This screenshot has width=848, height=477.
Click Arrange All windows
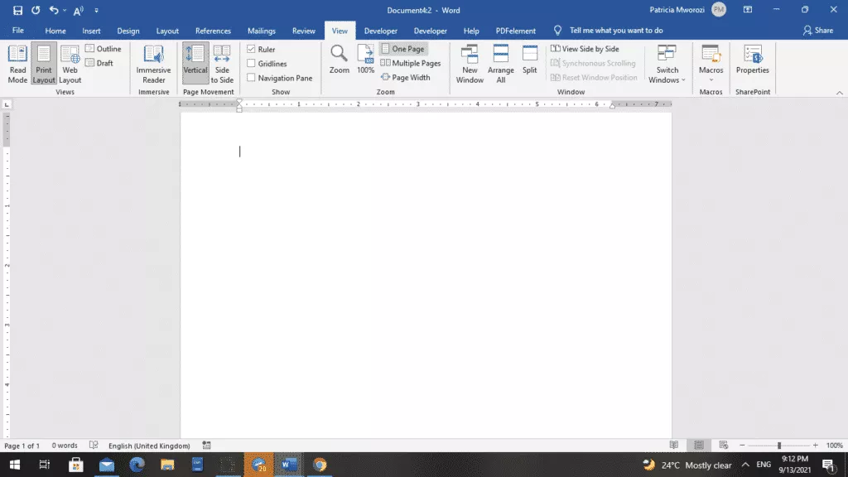[501, 65]
